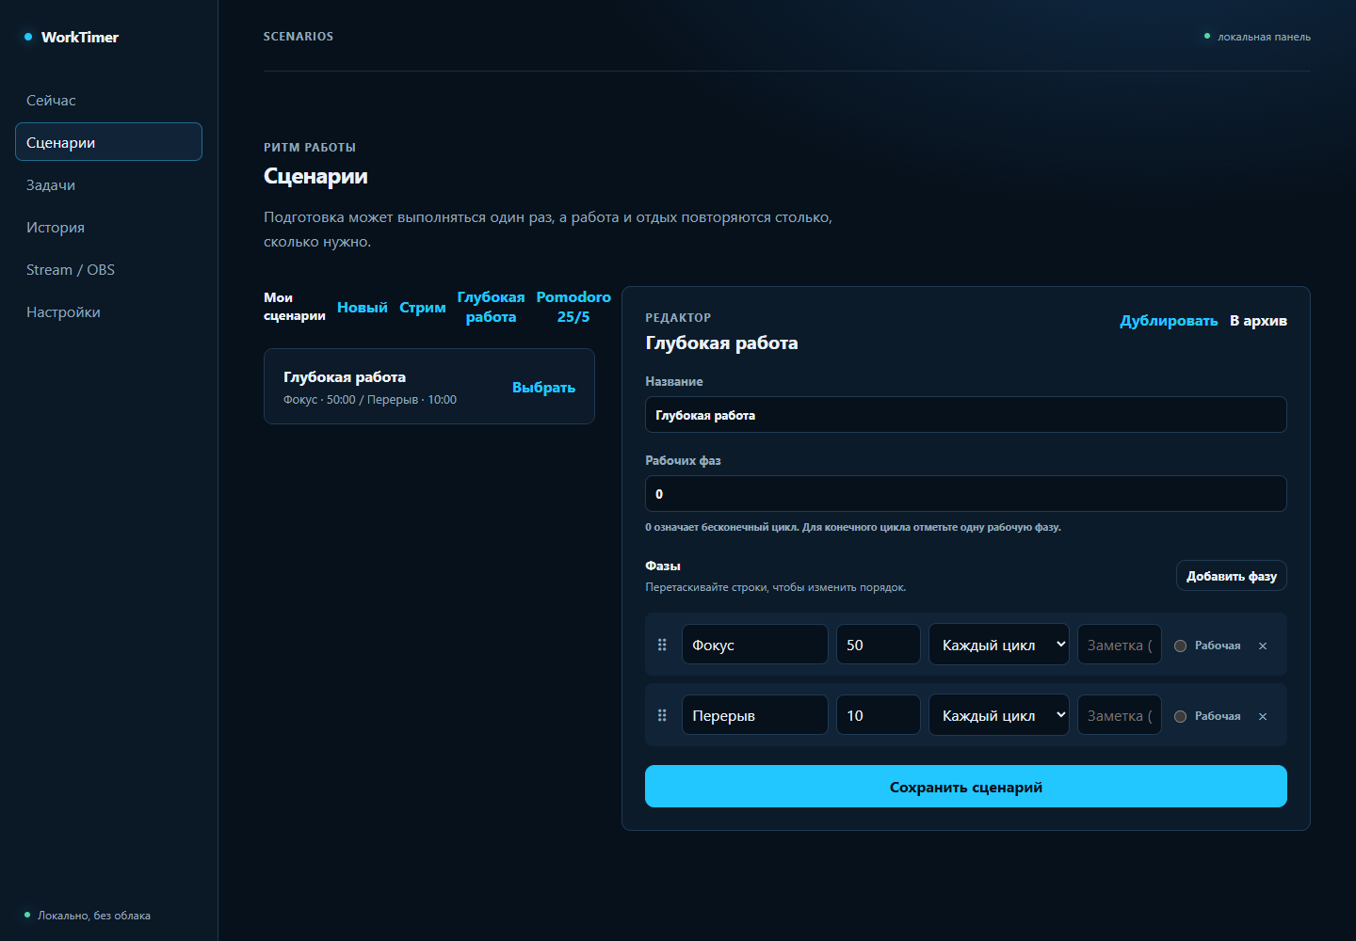Image resolution: width=1356 pixels, height=941 pixels.
Task: Click the Перерыв phase name field
Action: pos(755,715)
